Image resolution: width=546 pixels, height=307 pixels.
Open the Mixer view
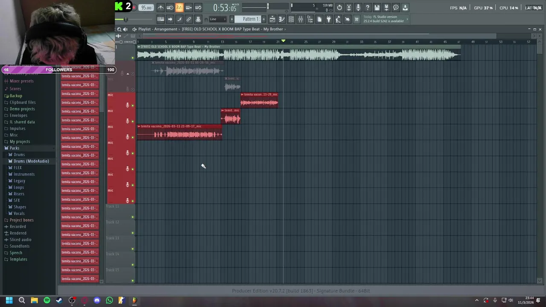click(300, 19)
